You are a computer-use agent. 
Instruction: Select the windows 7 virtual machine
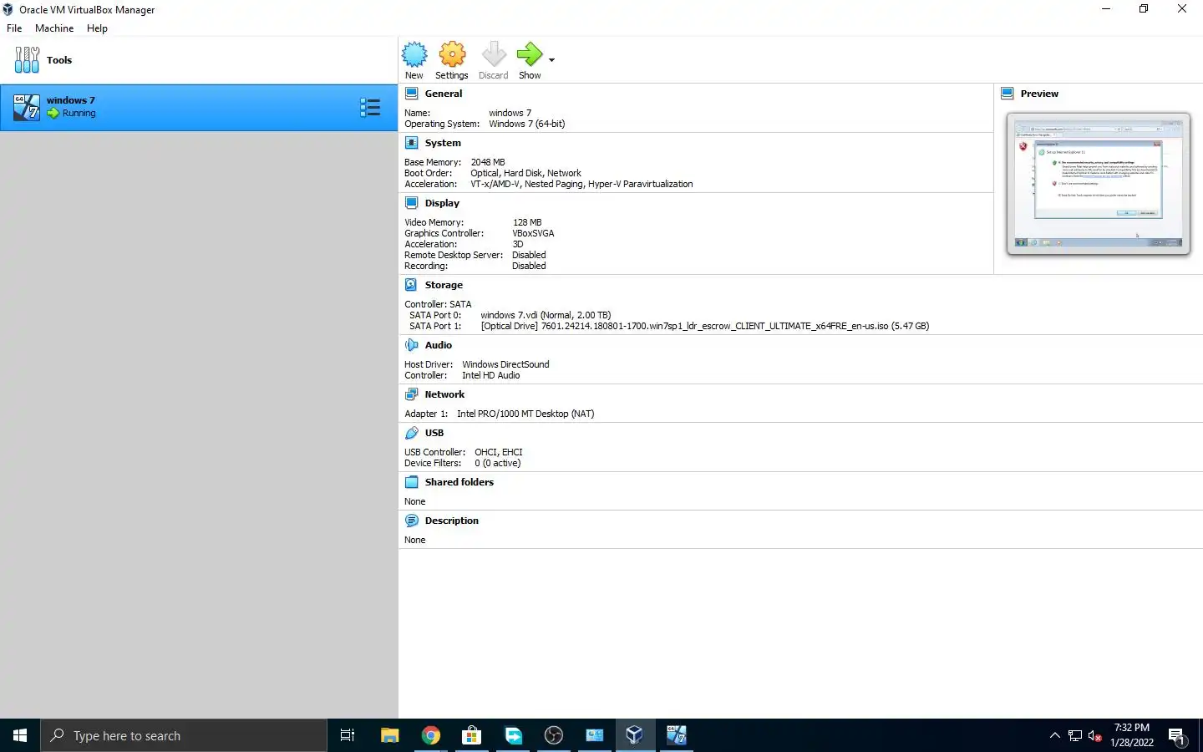[199, 107]
